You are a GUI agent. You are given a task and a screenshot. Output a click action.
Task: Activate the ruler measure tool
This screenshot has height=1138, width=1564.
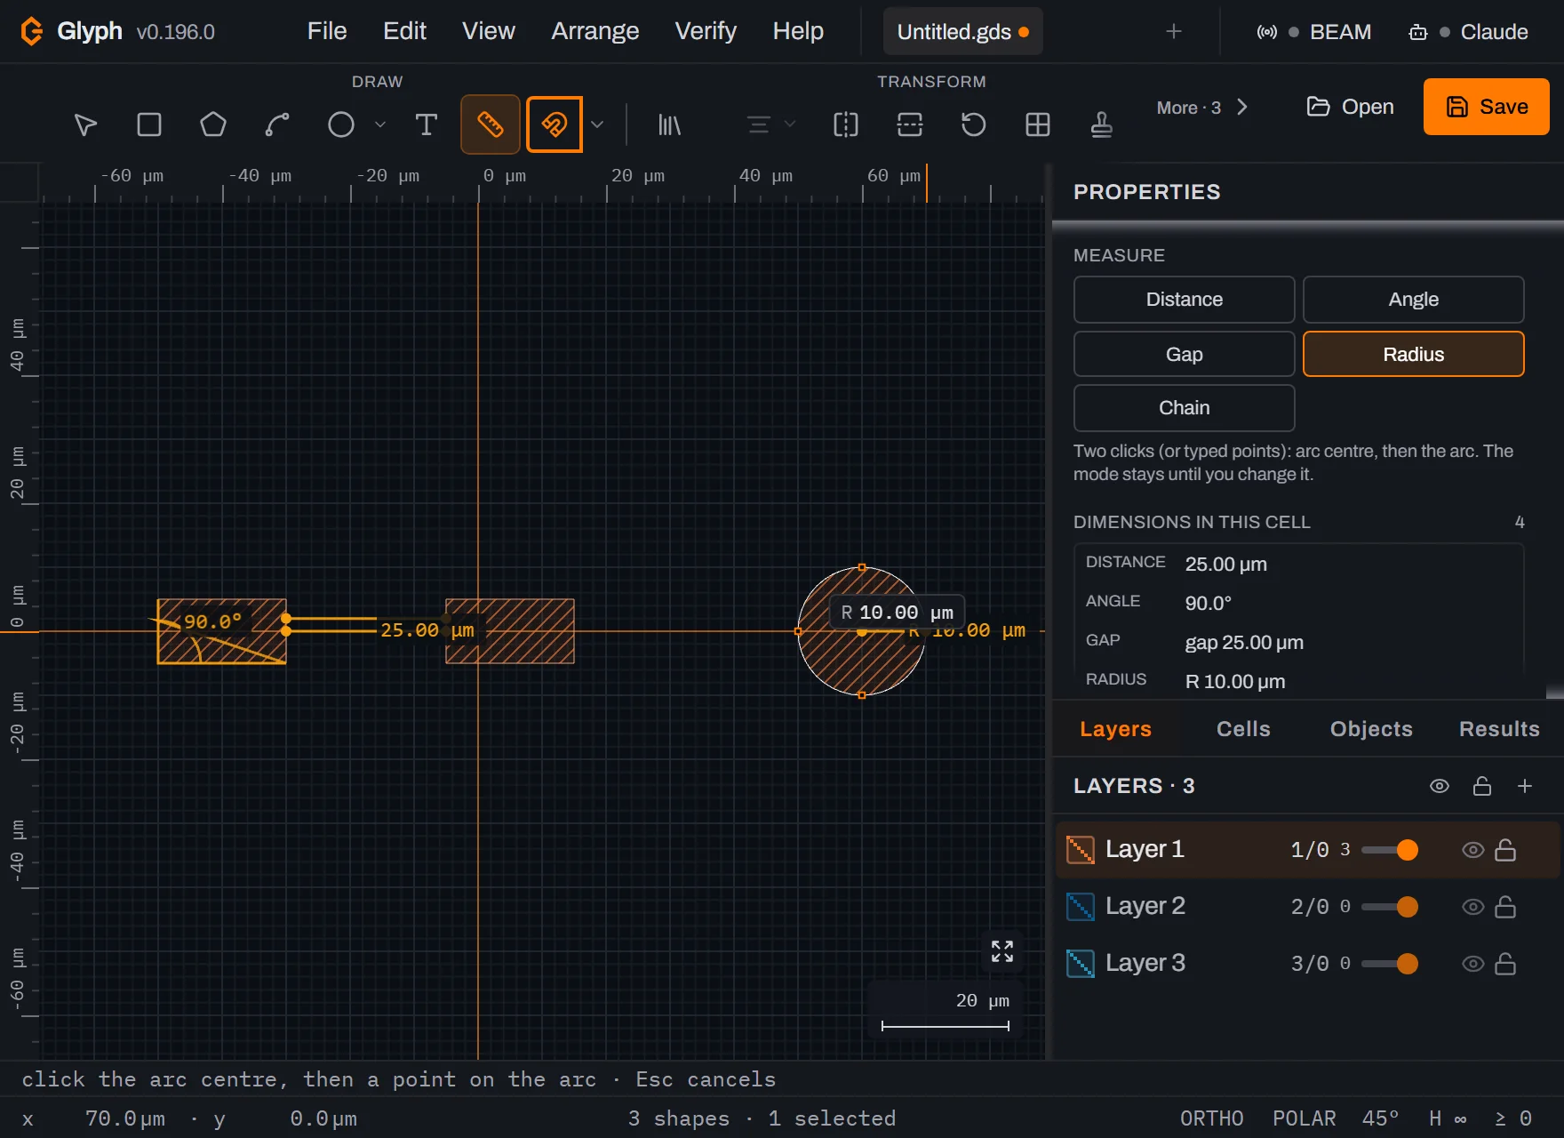coord(491,124)
